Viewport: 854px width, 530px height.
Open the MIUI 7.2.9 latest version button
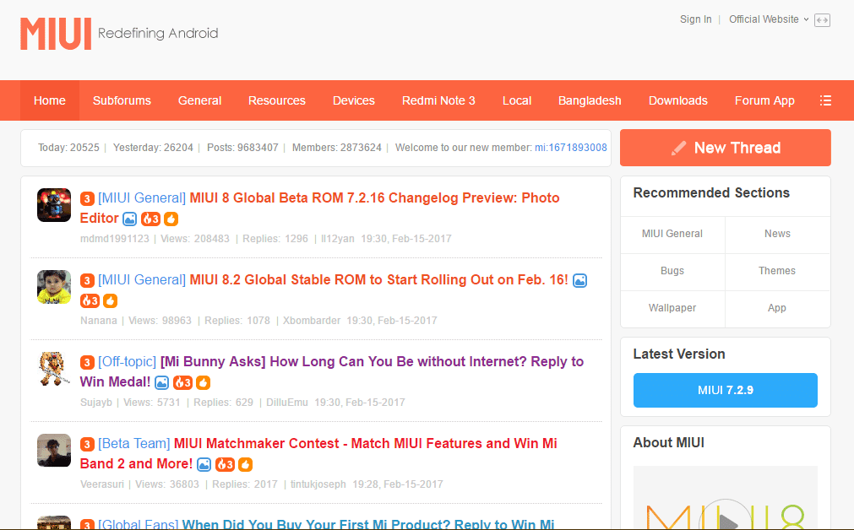pos(726,390)
